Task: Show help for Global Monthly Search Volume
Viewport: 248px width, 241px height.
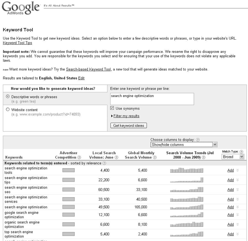Action: coord(155,157)
